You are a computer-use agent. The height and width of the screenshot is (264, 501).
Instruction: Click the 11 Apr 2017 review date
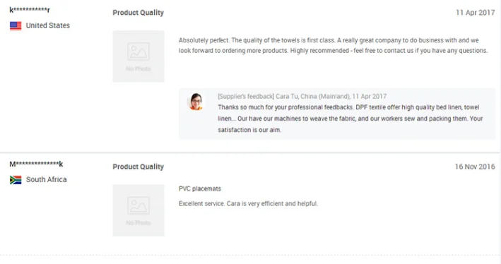[475, 13]
